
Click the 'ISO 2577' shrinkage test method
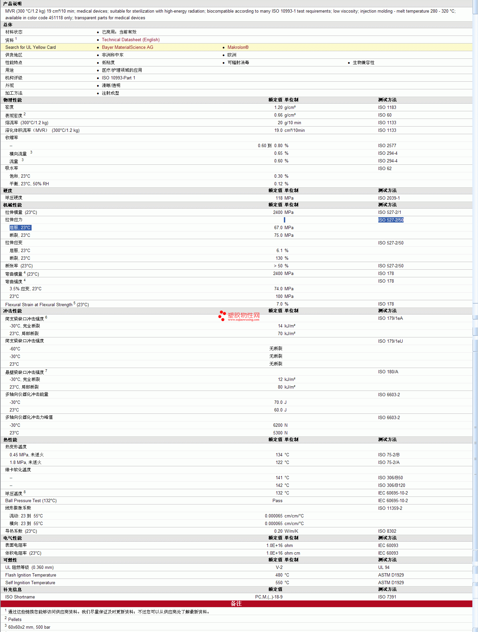387,146
